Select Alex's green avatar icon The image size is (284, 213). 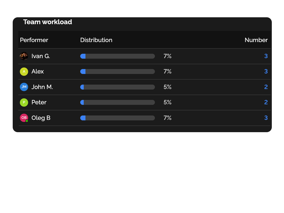click(x=24, y=71)
